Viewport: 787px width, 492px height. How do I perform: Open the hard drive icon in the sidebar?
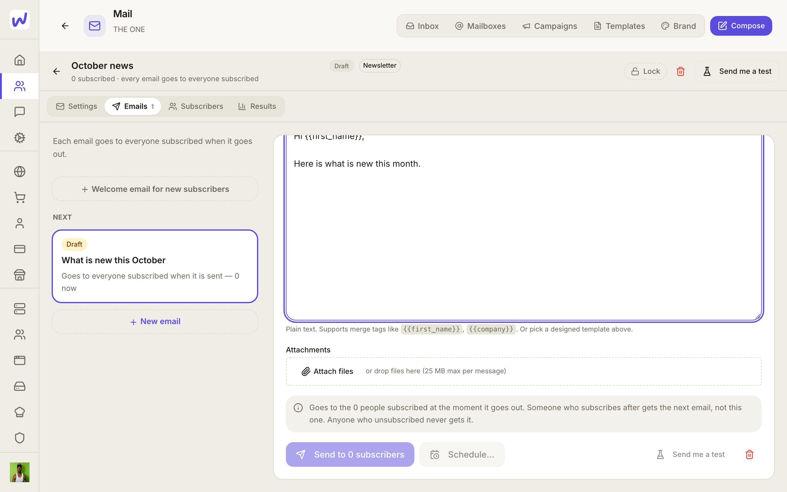point(19,386)
